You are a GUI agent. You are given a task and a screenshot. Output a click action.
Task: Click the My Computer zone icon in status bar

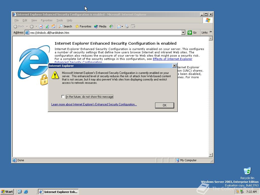point(177,160)
